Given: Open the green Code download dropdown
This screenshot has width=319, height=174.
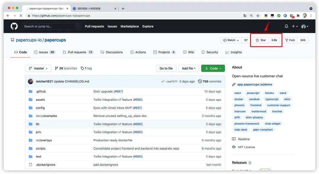Looking at the screenshot, I should (213, 68).
